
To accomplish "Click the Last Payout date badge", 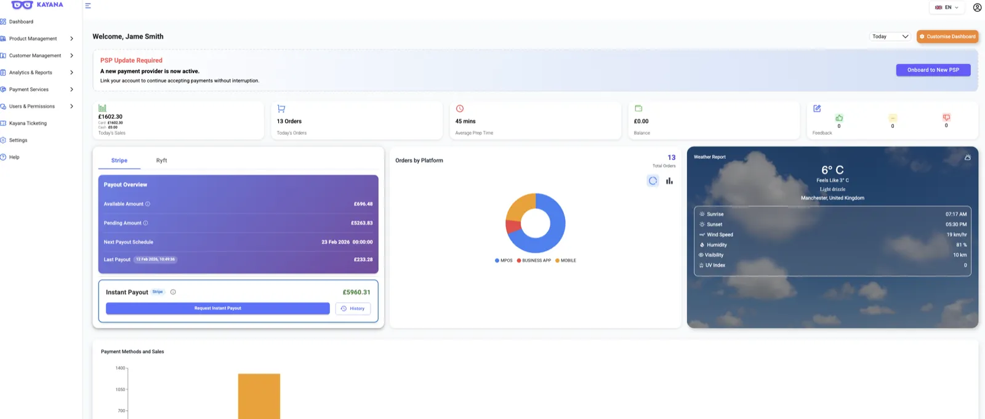I will pyautogui.click(x=156, y=259).
